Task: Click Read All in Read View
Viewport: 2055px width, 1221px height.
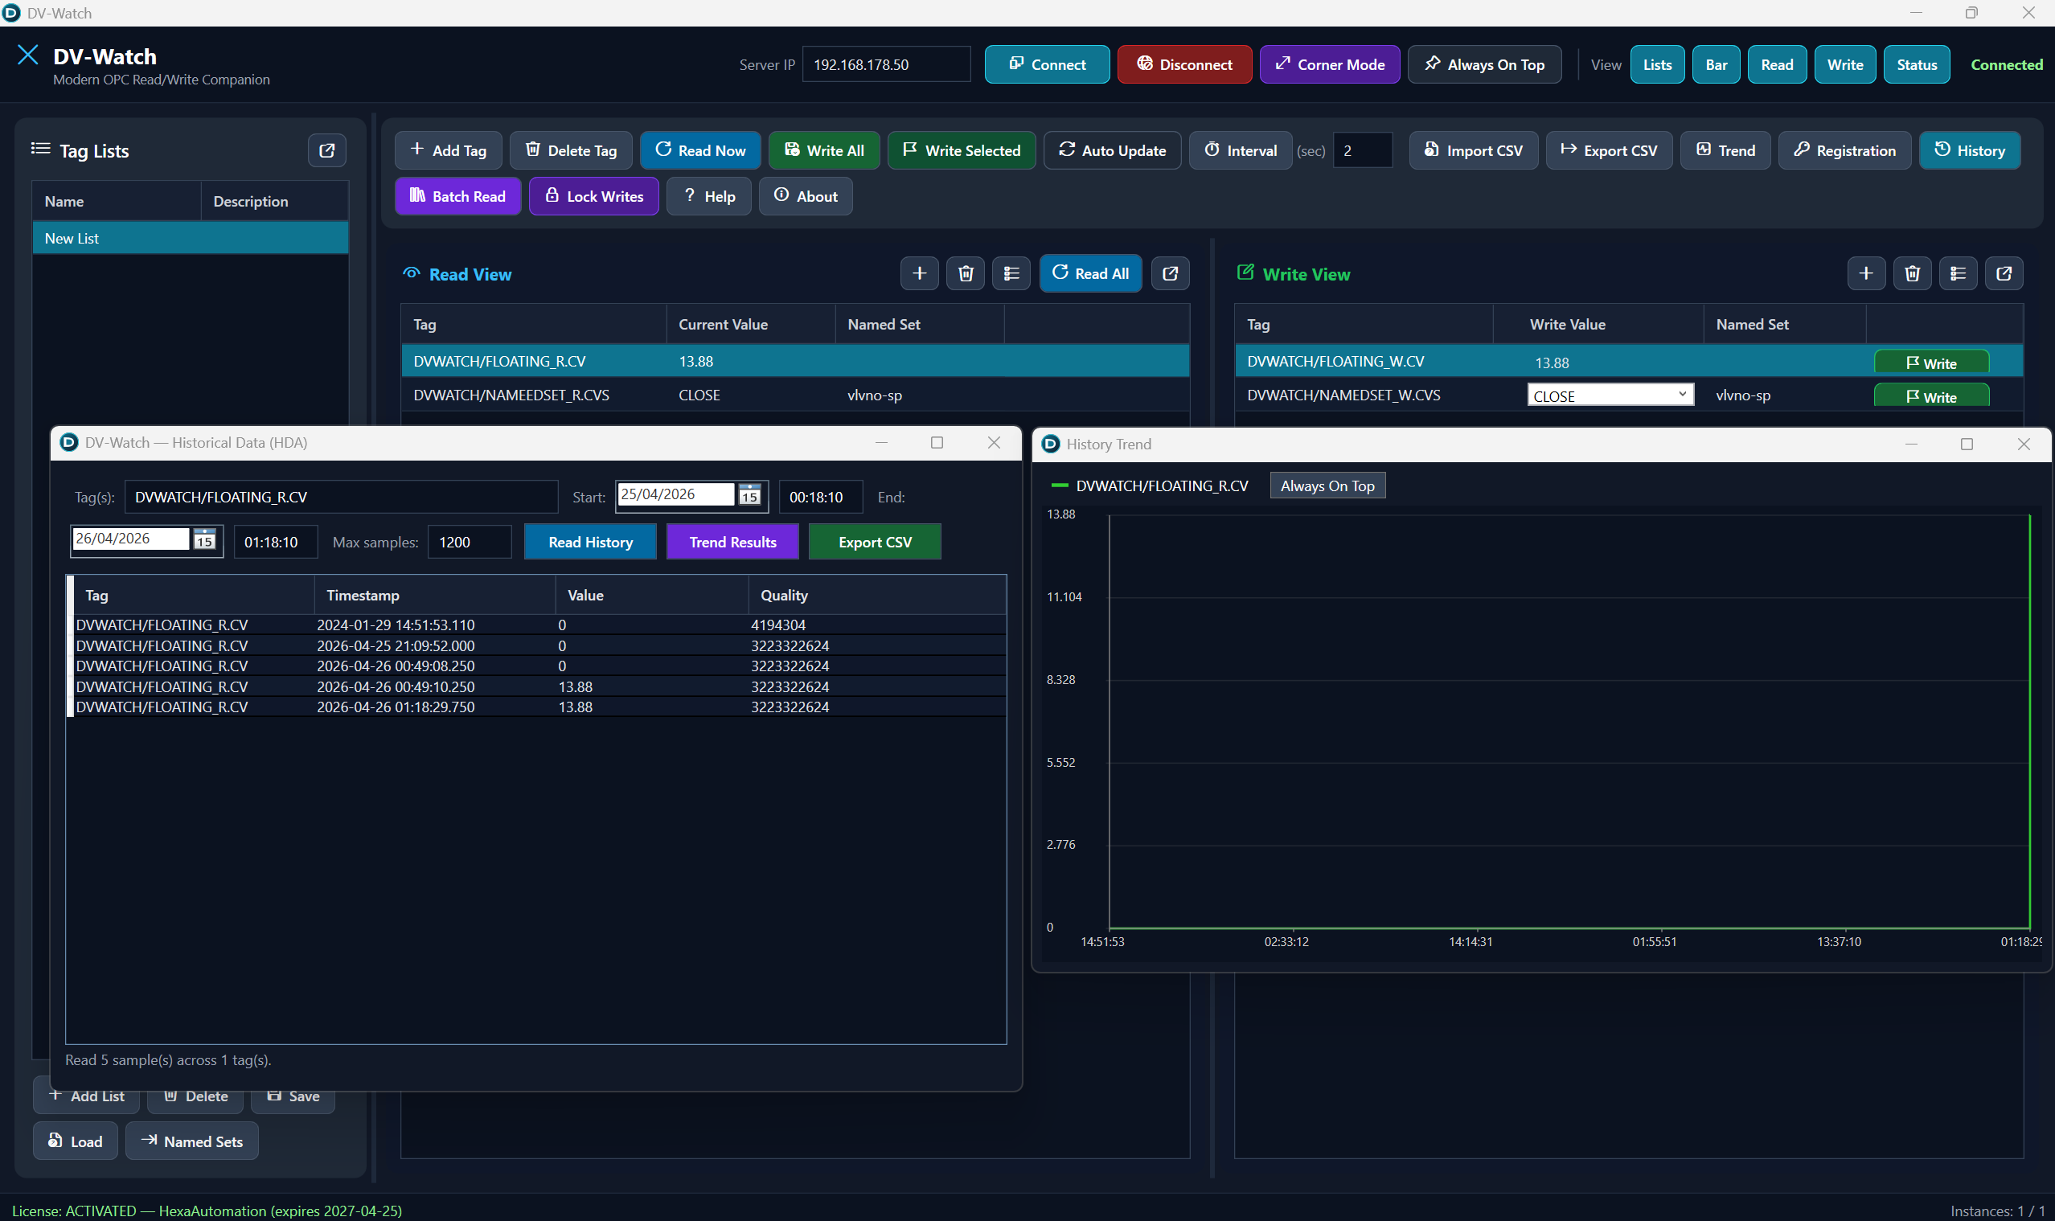Action: [1090, 273]
